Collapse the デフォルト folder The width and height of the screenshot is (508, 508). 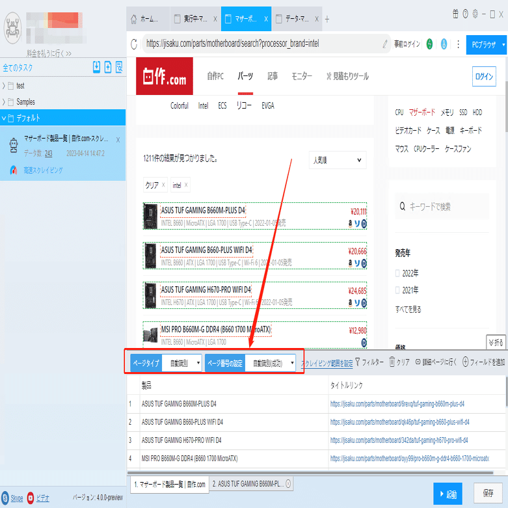click(4, 118)
